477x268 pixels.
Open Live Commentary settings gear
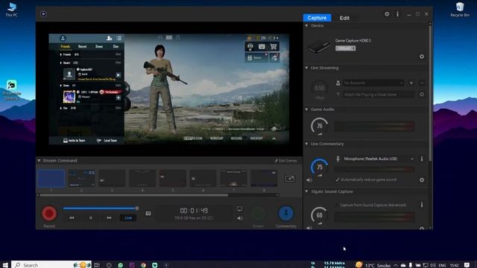[x=422, y=180]
